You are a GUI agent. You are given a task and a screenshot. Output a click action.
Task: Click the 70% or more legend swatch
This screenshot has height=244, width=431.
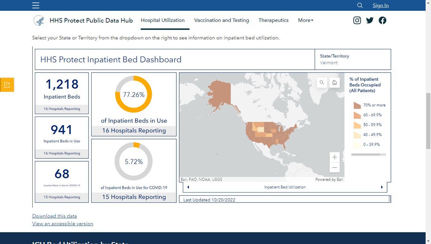coord(357,105)
